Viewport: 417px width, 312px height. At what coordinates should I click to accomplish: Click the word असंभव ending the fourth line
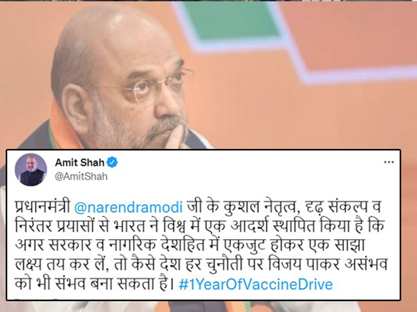pyautogui.click(x=366, y=265)
